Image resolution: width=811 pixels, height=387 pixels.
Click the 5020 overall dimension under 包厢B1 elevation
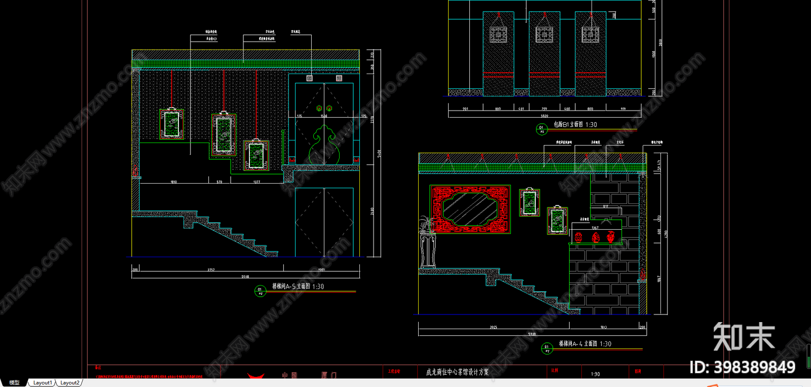544,116
